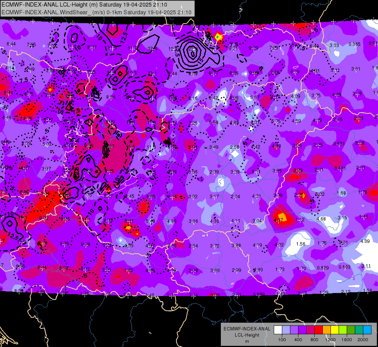Click the shear value '9.44'

(173, 73)
